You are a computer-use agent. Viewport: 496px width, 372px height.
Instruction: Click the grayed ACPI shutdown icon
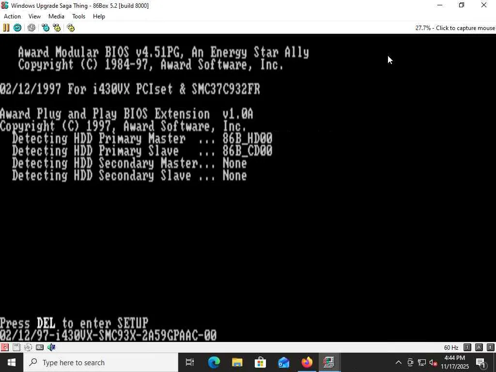pyautogui.click(x=31, y=28)
